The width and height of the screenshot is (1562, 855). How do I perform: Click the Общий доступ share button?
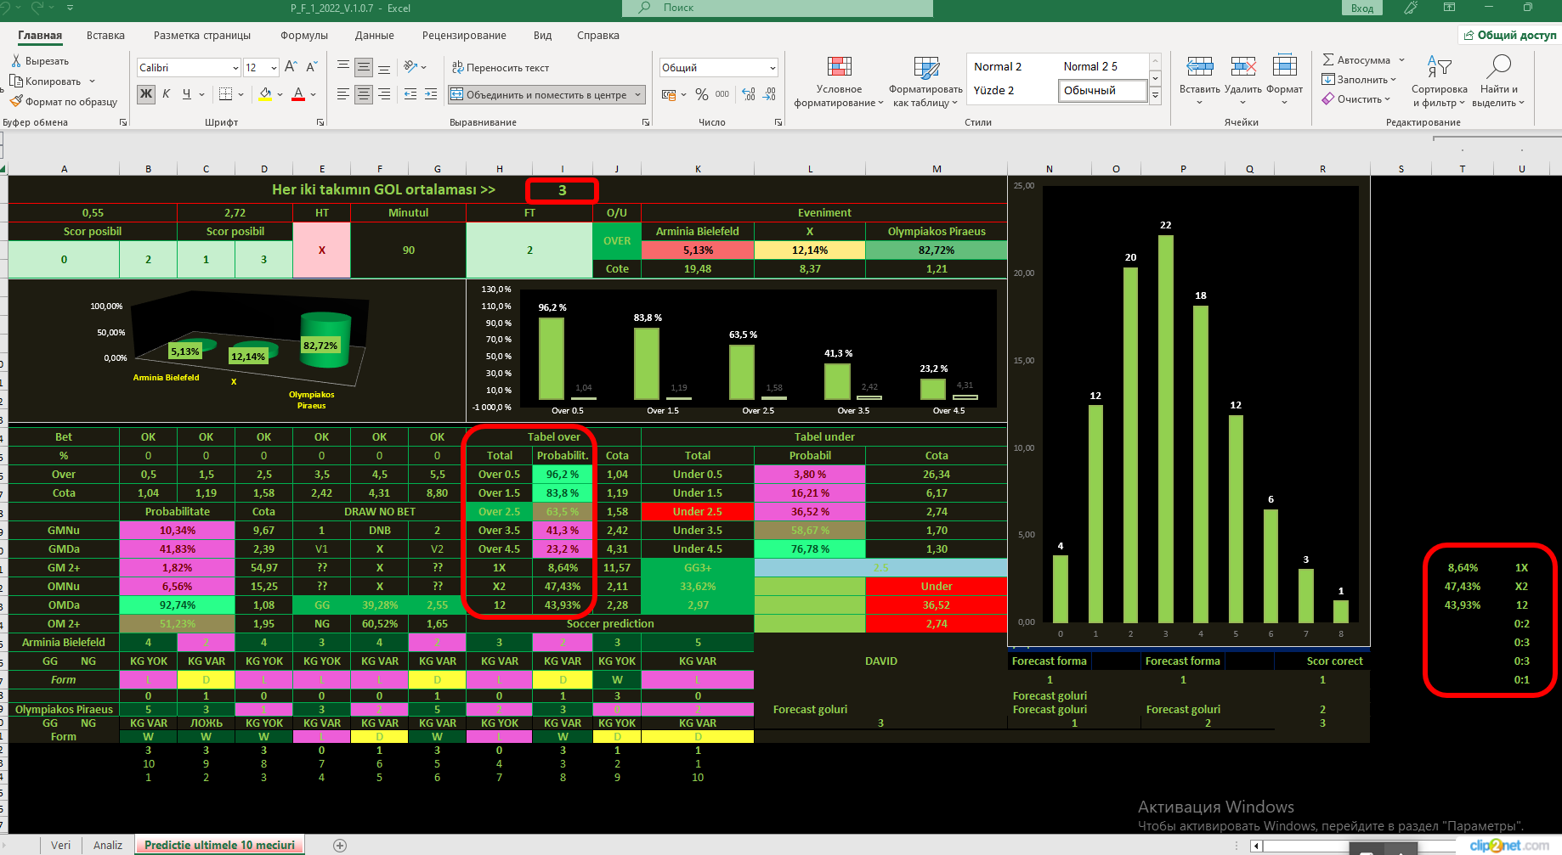(x=1509, y=35)
